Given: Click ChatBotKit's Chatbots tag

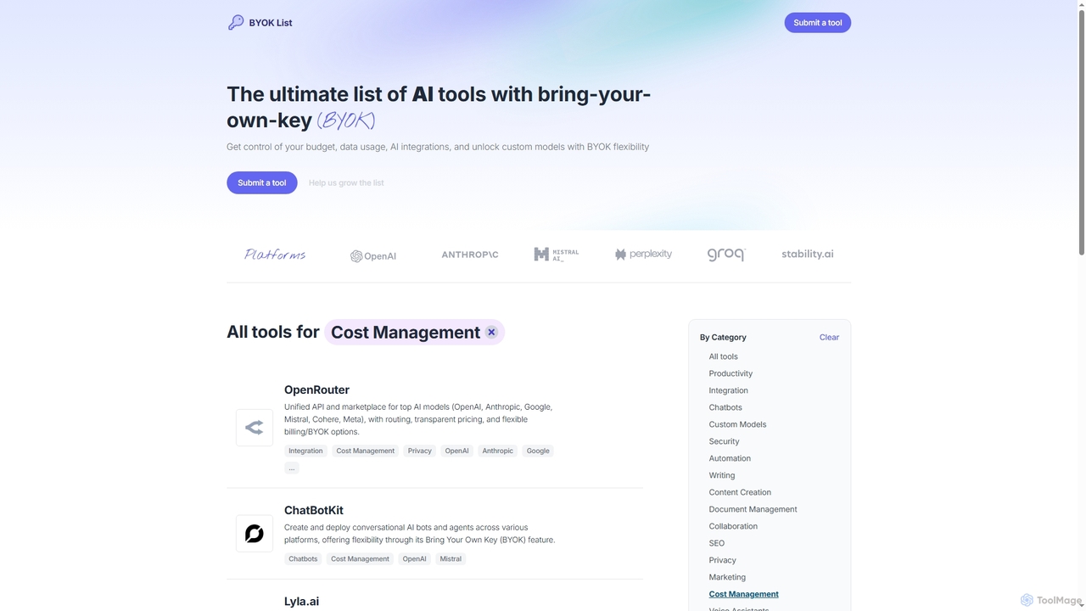Looking at the screenshot, I should [303, 559].
